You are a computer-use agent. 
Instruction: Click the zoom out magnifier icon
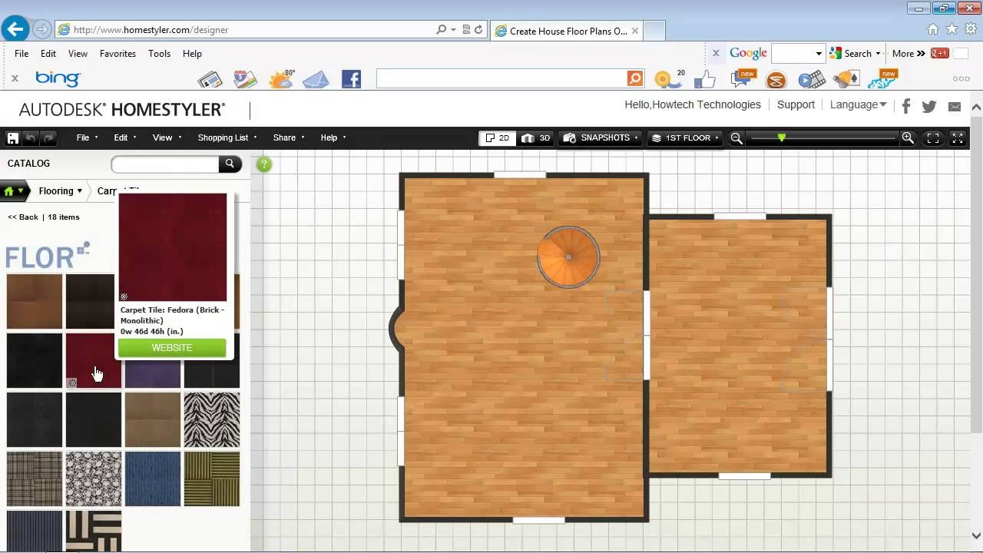[x=736, y=138]
